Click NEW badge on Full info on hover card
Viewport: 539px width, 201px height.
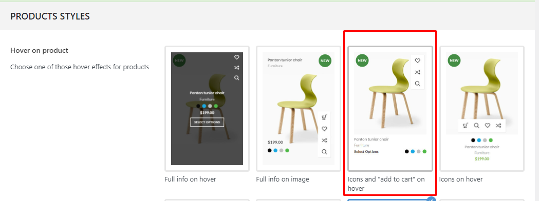[179, 61]
